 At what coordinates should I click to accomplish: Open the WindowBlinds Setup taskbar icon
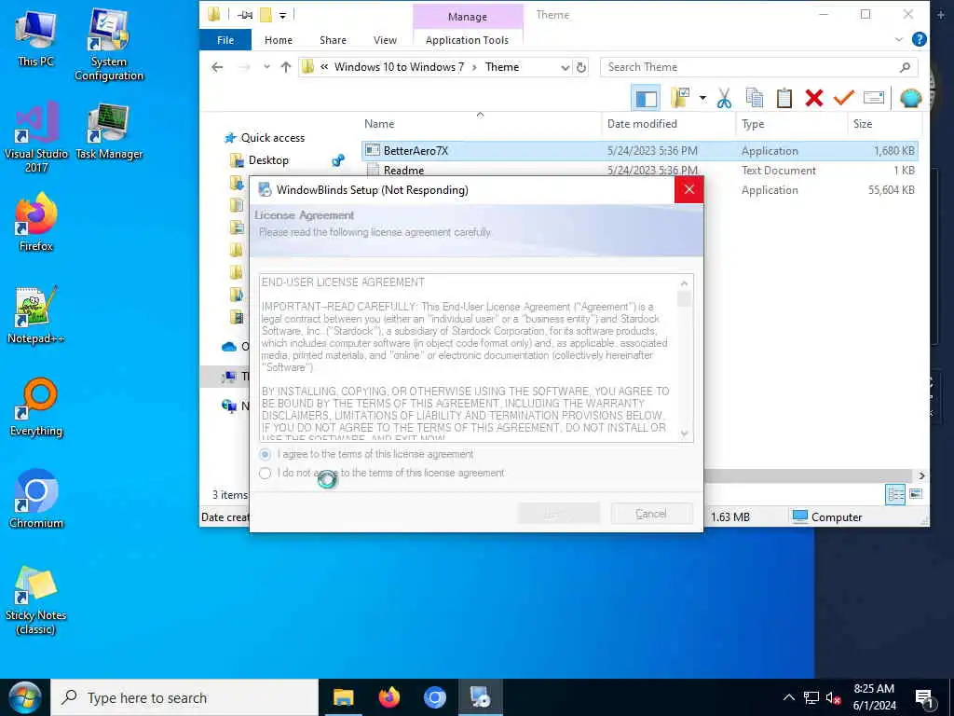(x=480, y=697)
